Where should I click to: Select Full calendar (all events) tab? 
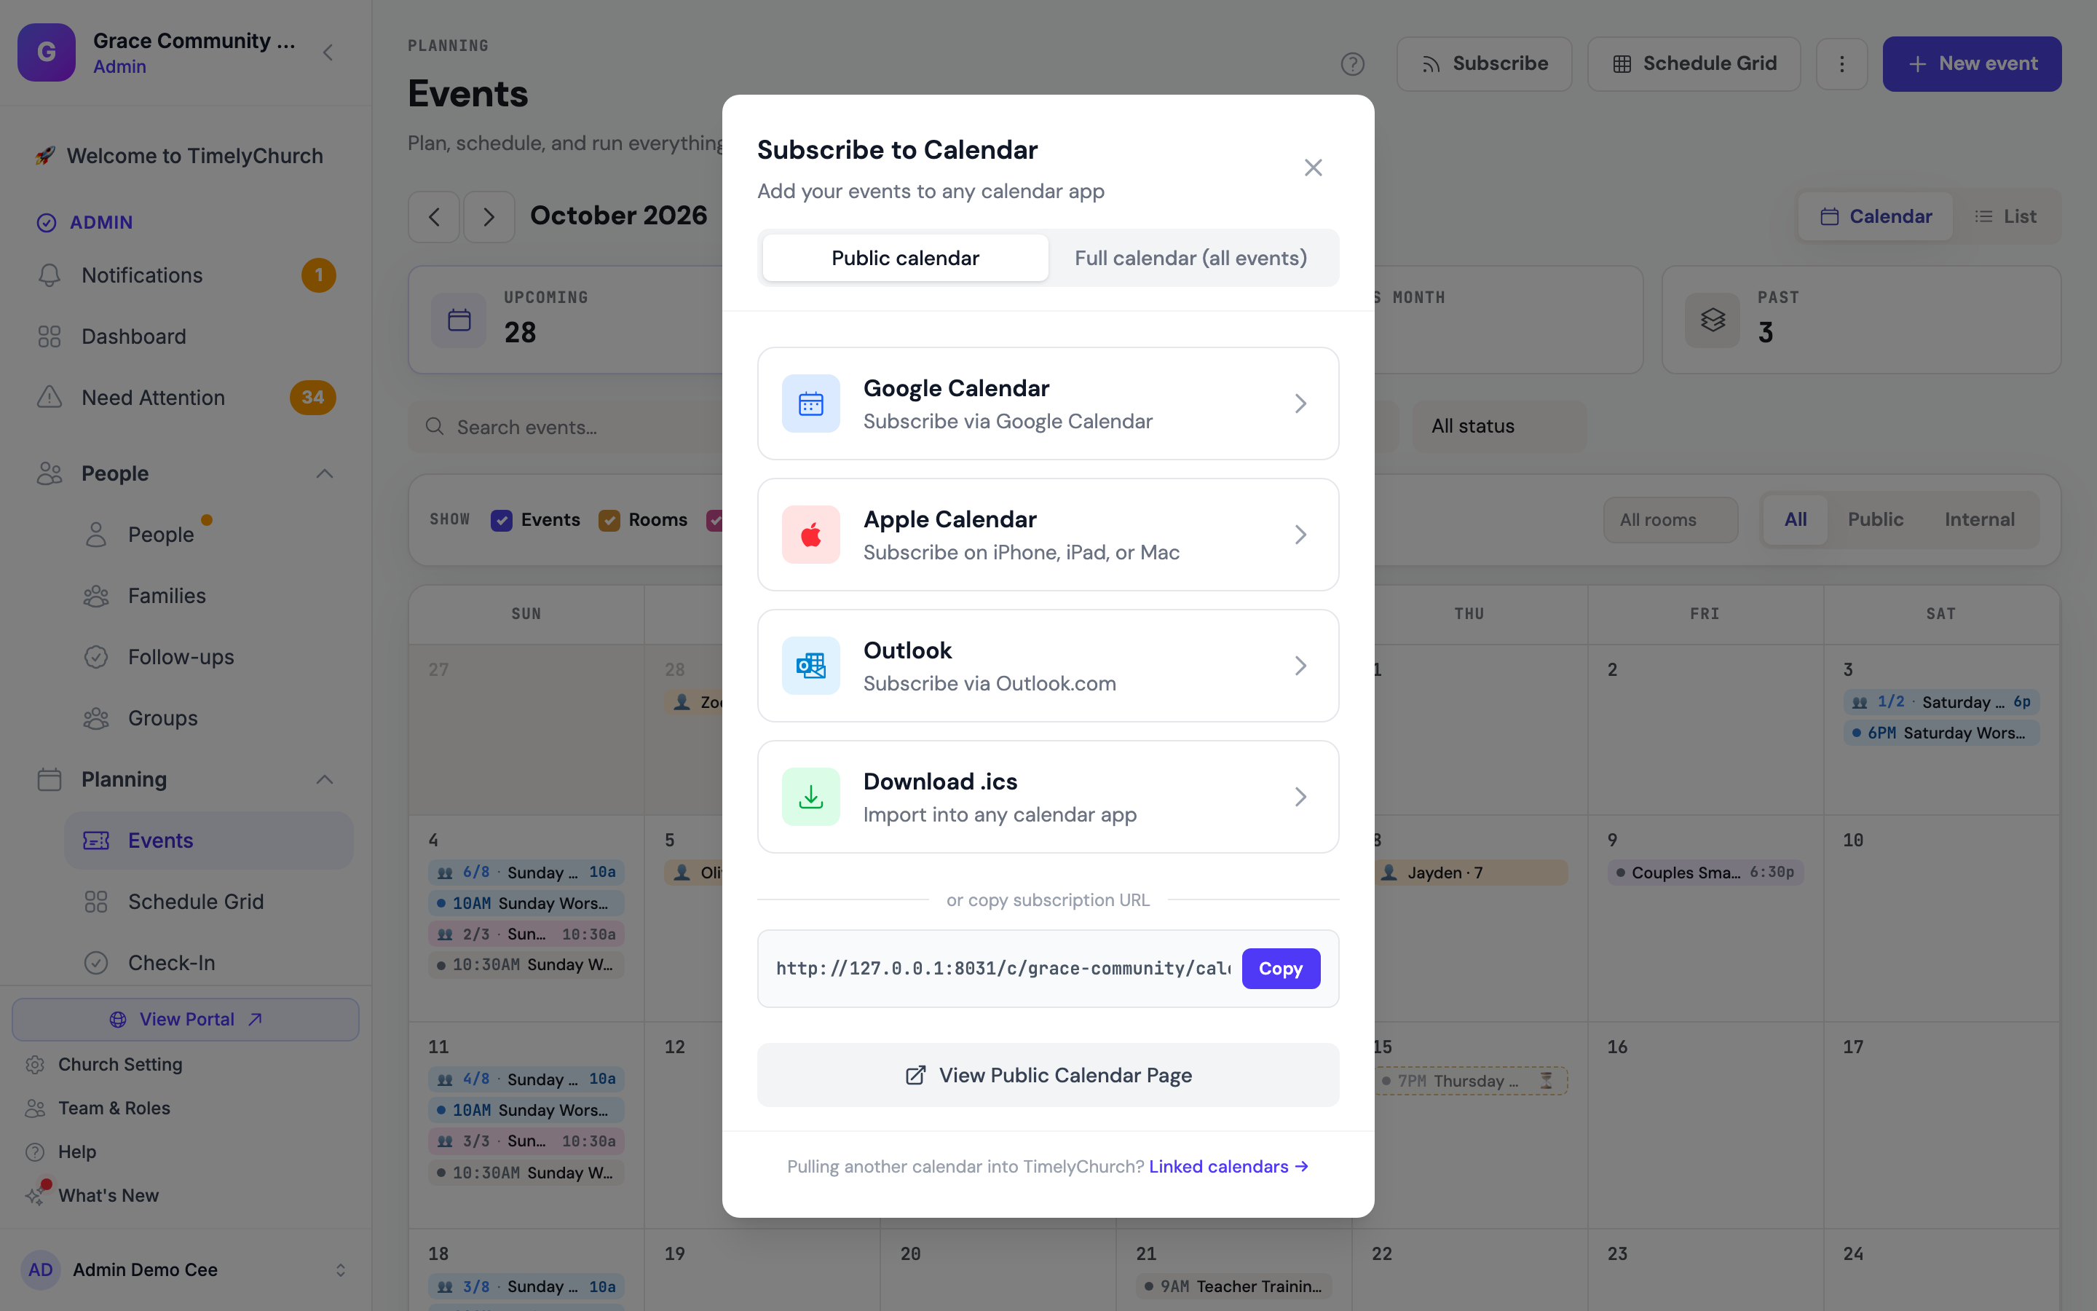coord(1190,258)
